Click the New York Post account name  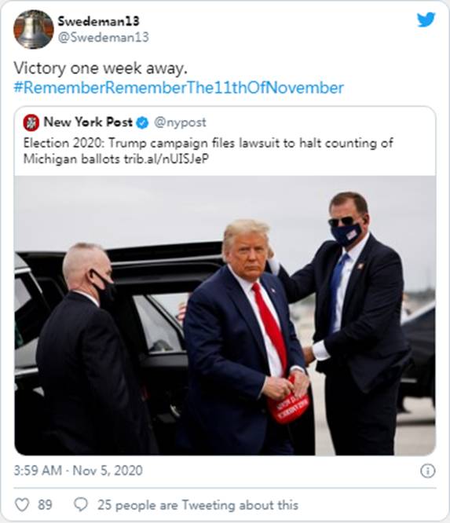click(88, 122)
